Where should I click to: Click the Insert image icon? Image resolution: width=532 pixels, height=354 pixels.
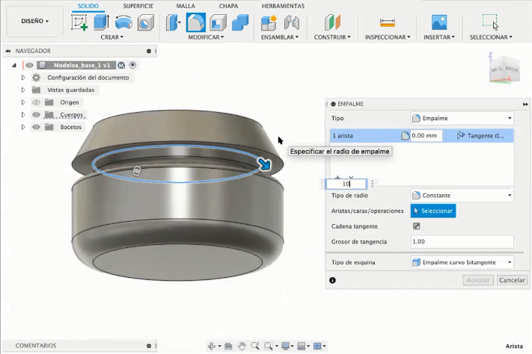click(440, 22)
